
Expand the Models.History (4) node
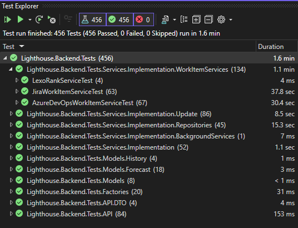(11, 158)
